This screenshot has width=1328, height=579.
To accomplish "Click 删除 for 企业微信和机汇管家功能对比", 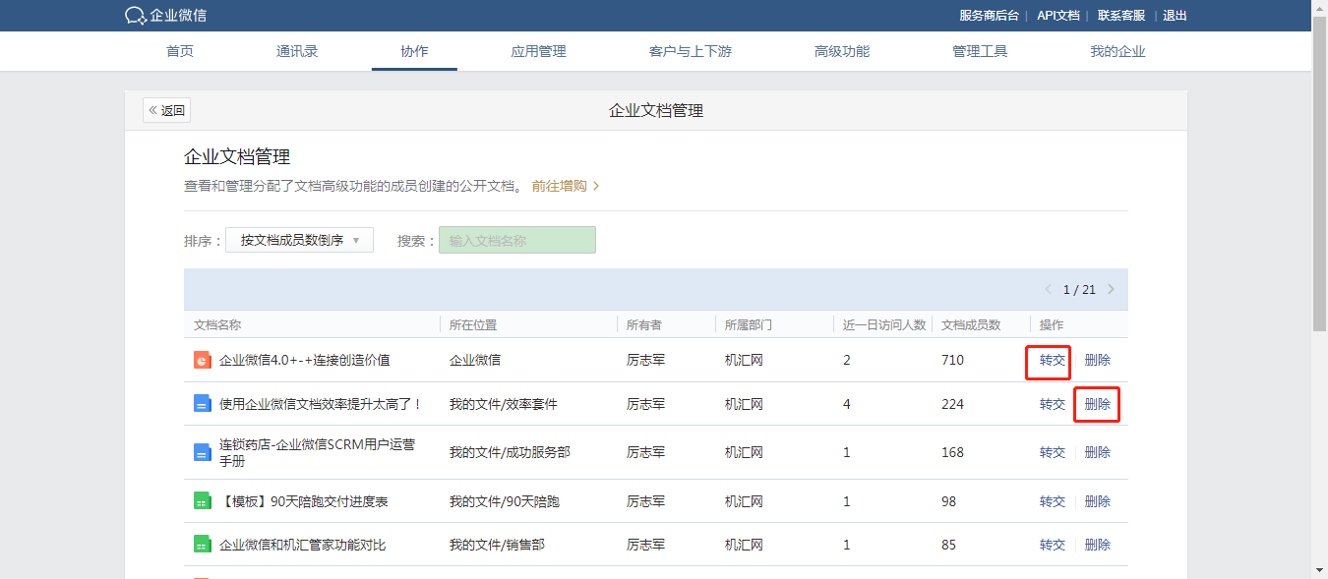I will tap(1098, 545).
